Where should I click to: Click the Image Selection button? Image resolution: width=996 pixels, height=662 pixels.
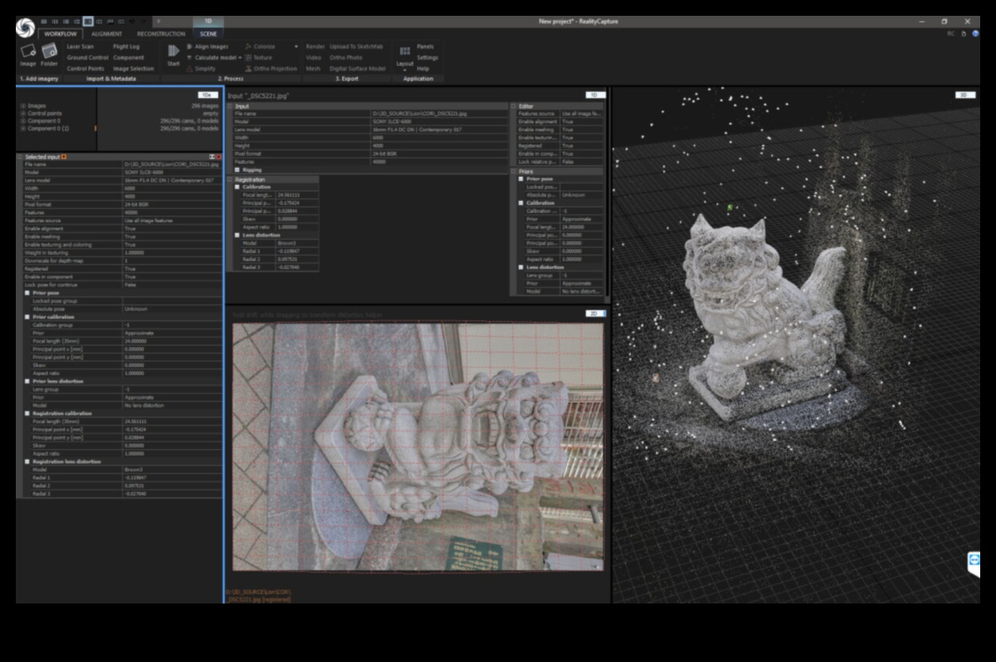click(134, 69)
